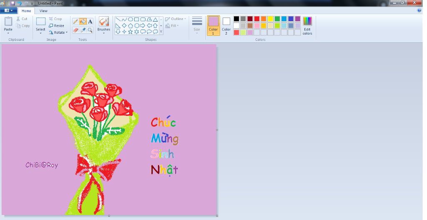The width and height of the screenshot is (427, 220).
Task: Switch to the View tab
Action: pos(43,11)
